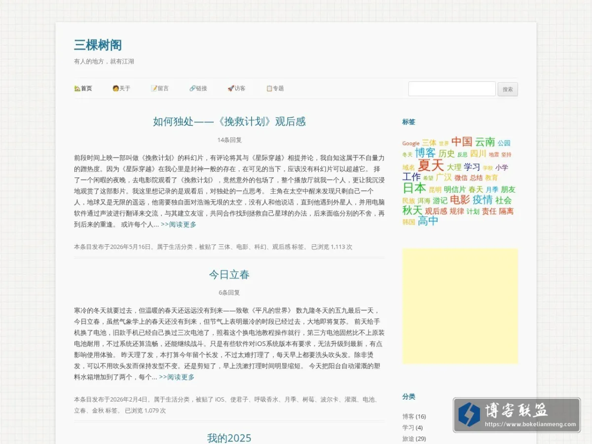Click 阅读更多 under the 挽救计划 post

pyautogui.click(x=179, y=224)
